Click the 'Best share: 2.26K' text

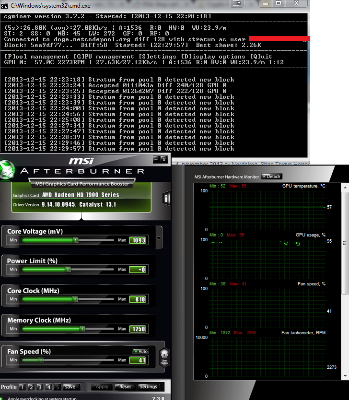click(x=228, y=45)
